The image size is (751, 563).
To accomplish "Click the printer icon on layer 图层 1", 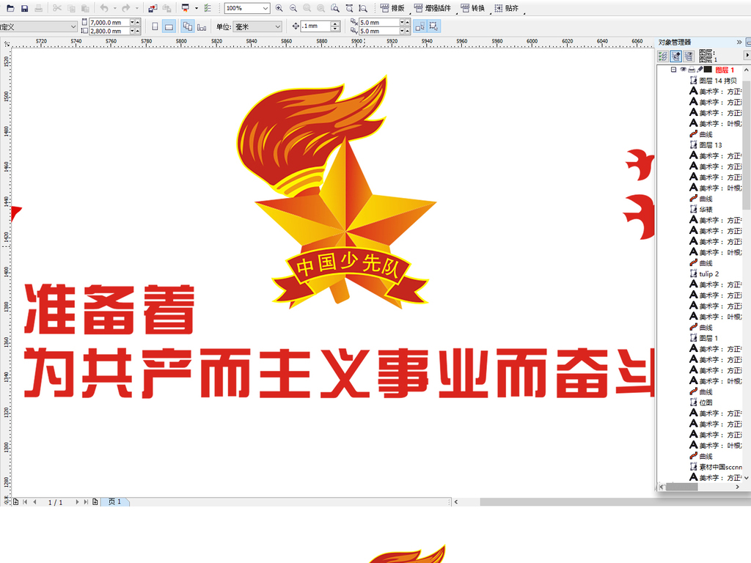I will 692,69.
